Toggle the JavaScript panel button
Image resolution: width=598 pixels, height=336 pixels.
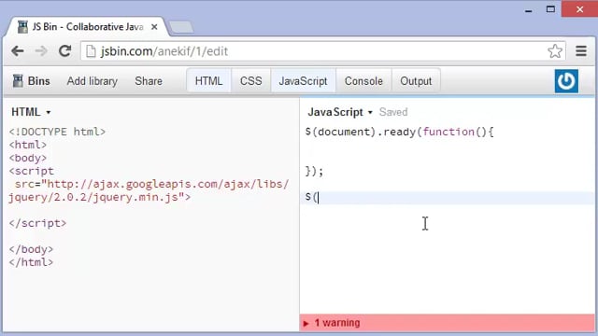303,81
